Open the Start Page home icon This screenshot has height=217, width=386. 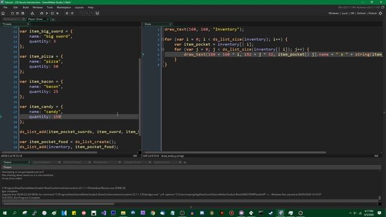3,13
